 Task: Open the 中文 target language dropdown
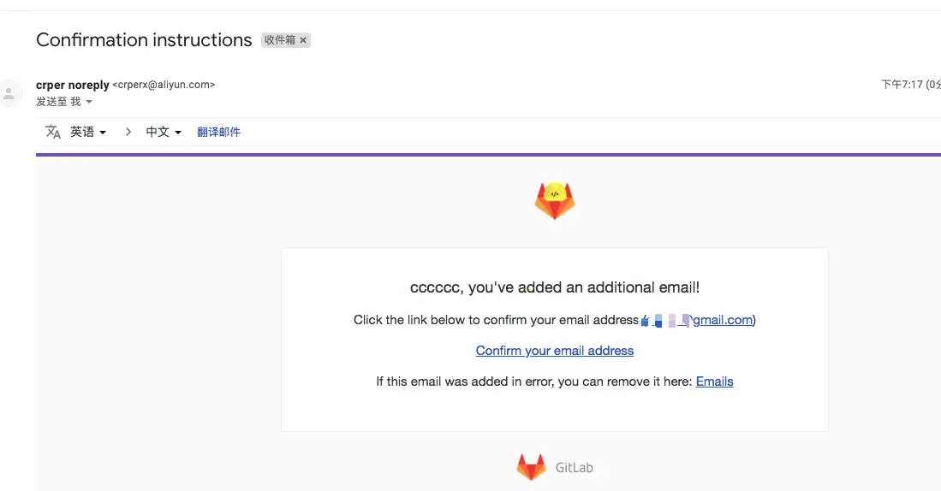(164, 132)
